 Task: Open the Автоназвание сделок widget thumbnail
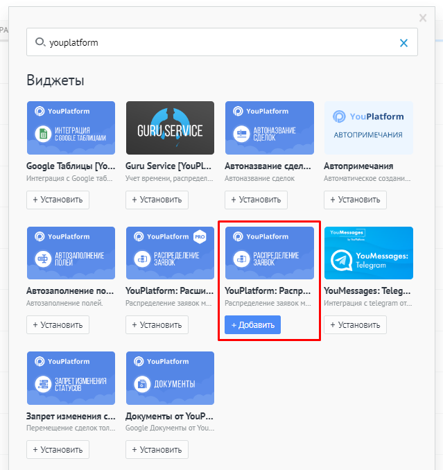coord(270,128)
